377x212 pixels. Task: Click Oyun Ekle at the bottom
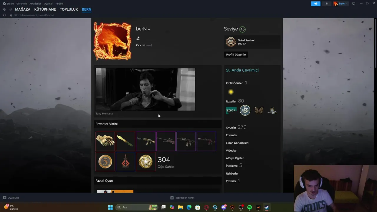point(11,198)
